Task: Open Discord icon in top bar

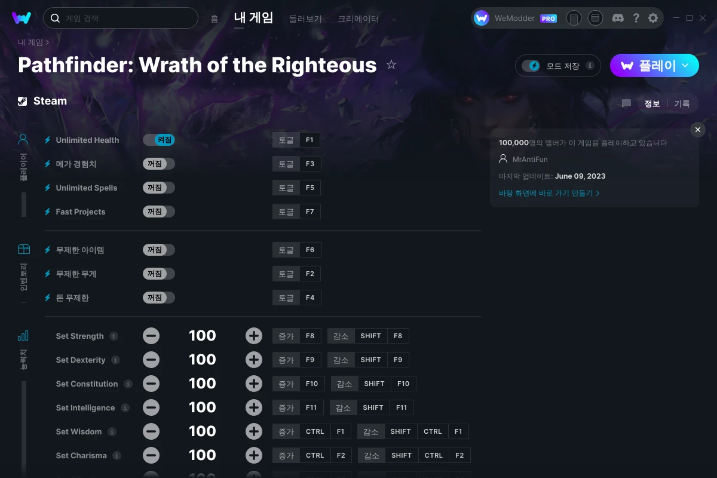Action: (618, 18)
